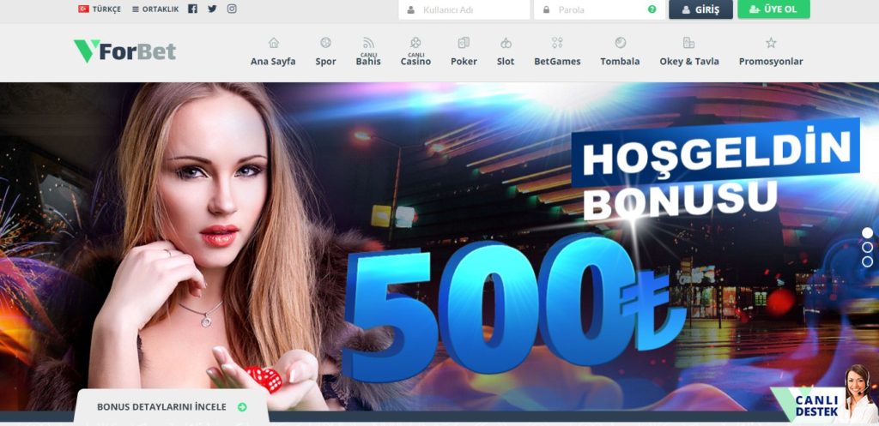Screen dimensions: 879x426
Task: Open the TÜRKÇE language selector
Action: 100,9
